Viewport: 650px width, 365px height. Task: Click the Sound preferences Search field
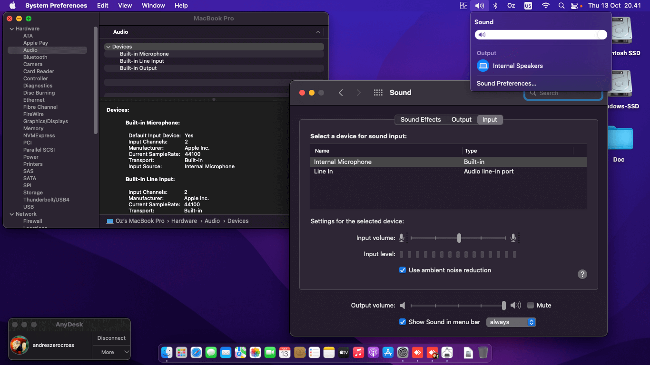click(563, 93)
